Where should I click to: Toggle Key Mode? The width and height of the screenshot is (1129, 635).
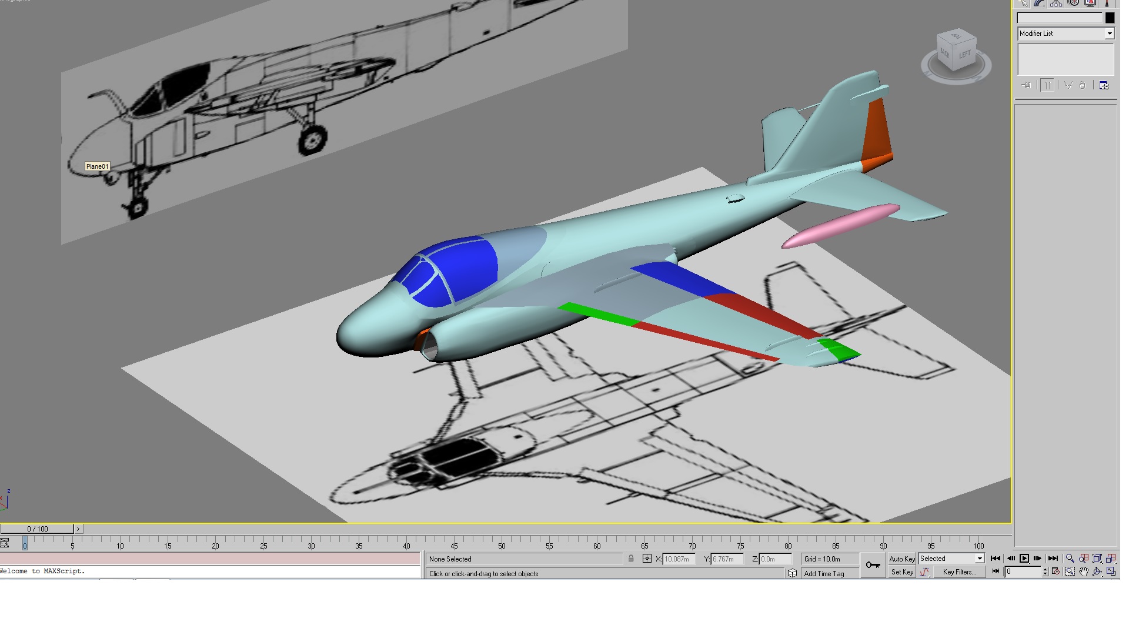[996, 571]
